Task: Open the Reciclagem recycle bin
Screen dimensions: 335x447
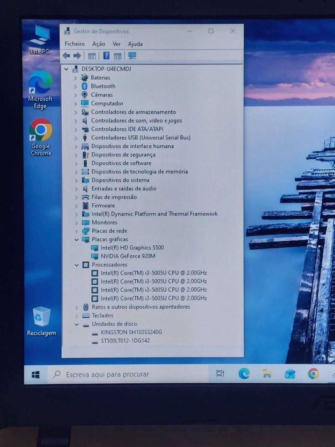Action: (x=41, y=321)
